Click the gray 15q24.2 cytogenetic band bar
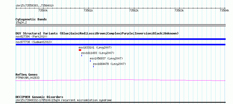Viewport: 233px width, 104px height. point(120,25)
